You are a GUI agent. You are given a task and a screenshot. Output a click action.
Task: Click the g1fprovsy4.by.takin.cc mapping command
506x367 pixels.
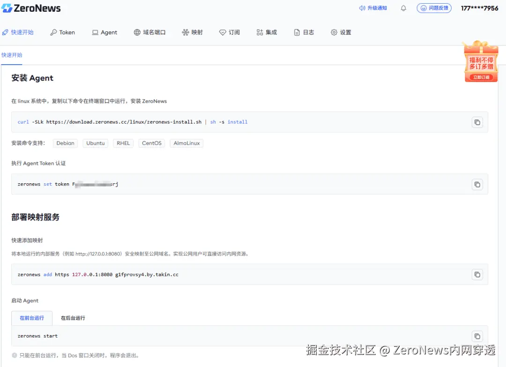(x=98, y=275)
